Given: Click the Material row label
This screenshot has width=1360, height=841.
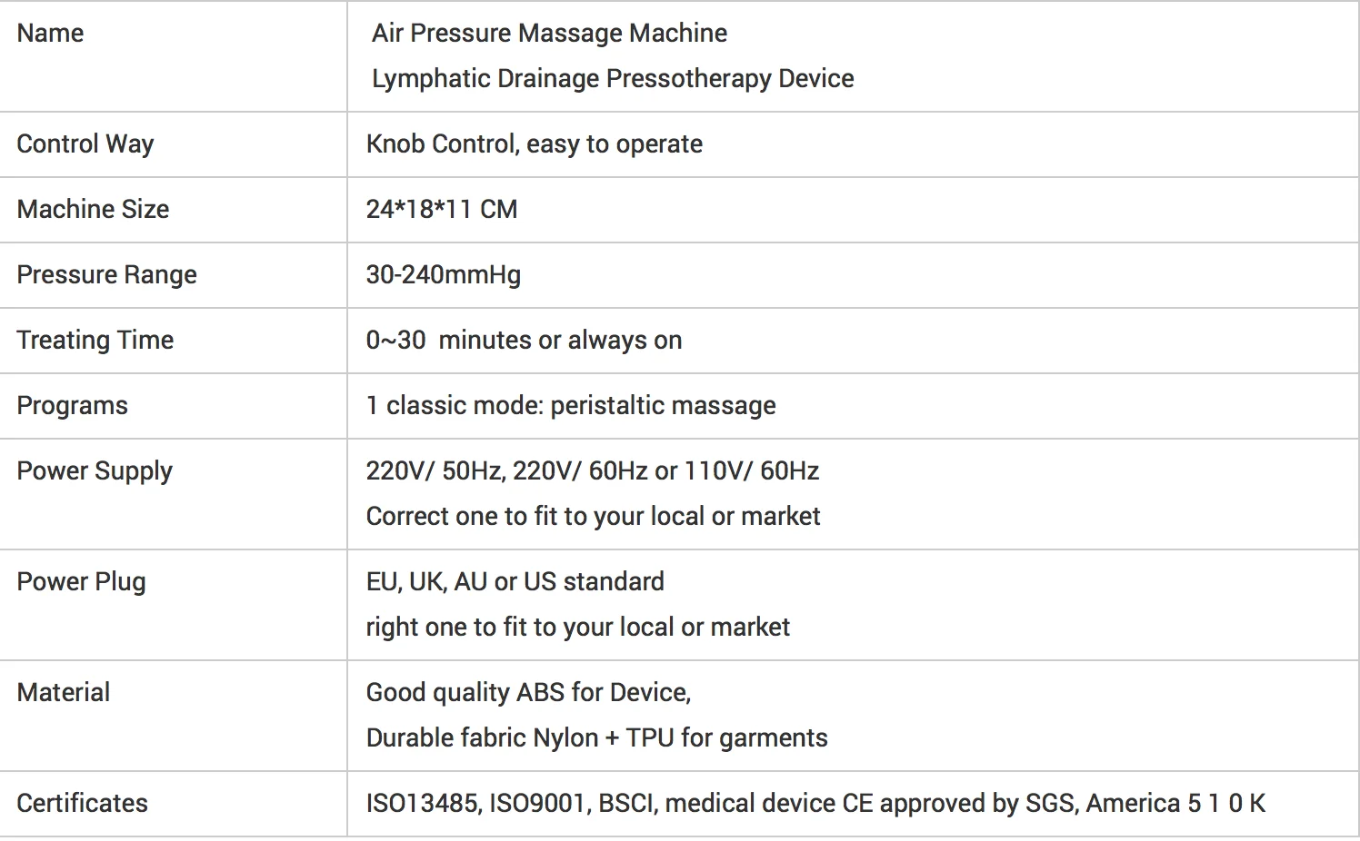Looking at the screenshot, I should [63, 693].
